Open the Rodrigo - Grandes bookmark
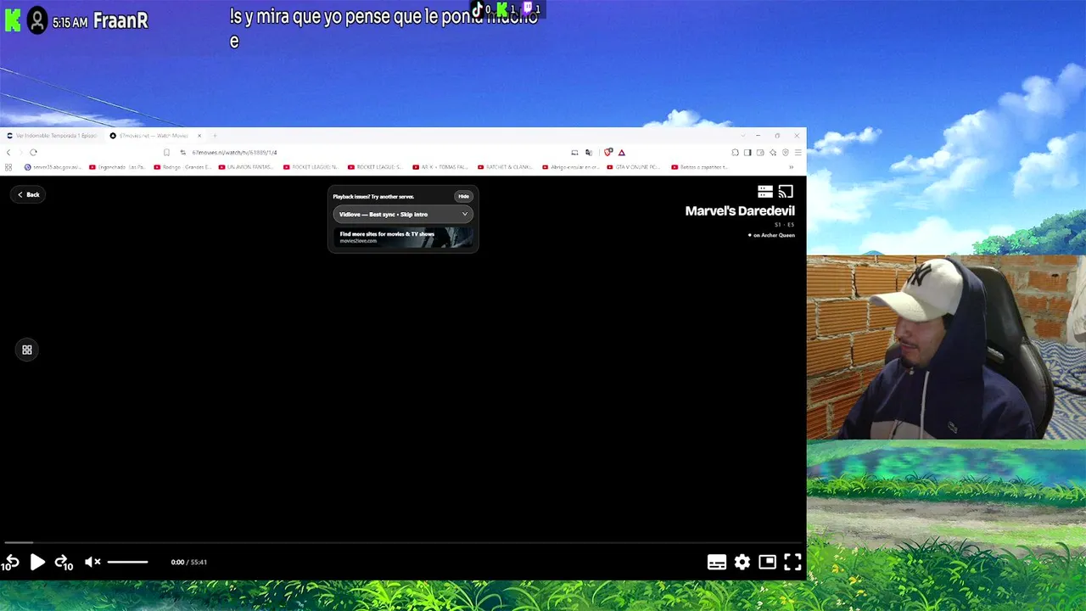Screen dimensions: 1086x611 [x=182, y=167]
